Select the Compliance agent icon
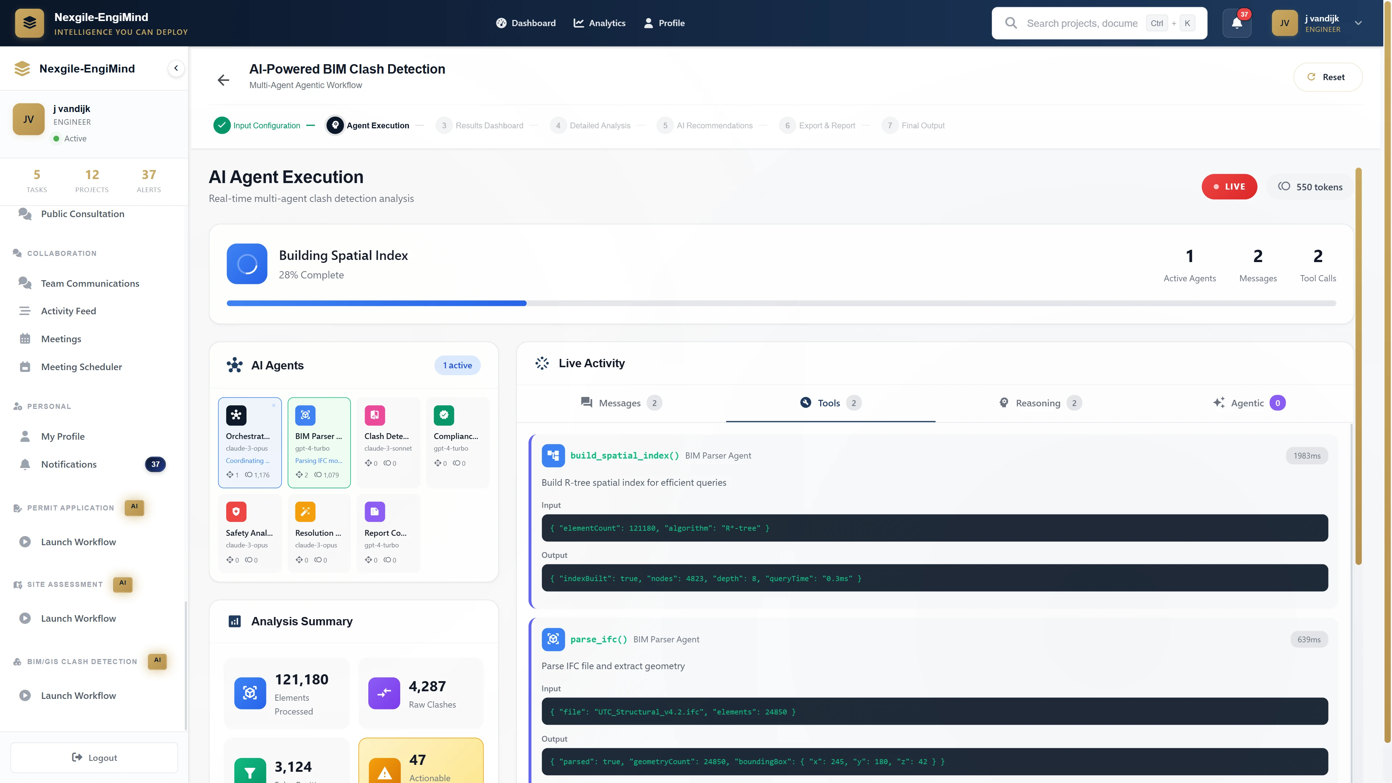 coord(444,415)
